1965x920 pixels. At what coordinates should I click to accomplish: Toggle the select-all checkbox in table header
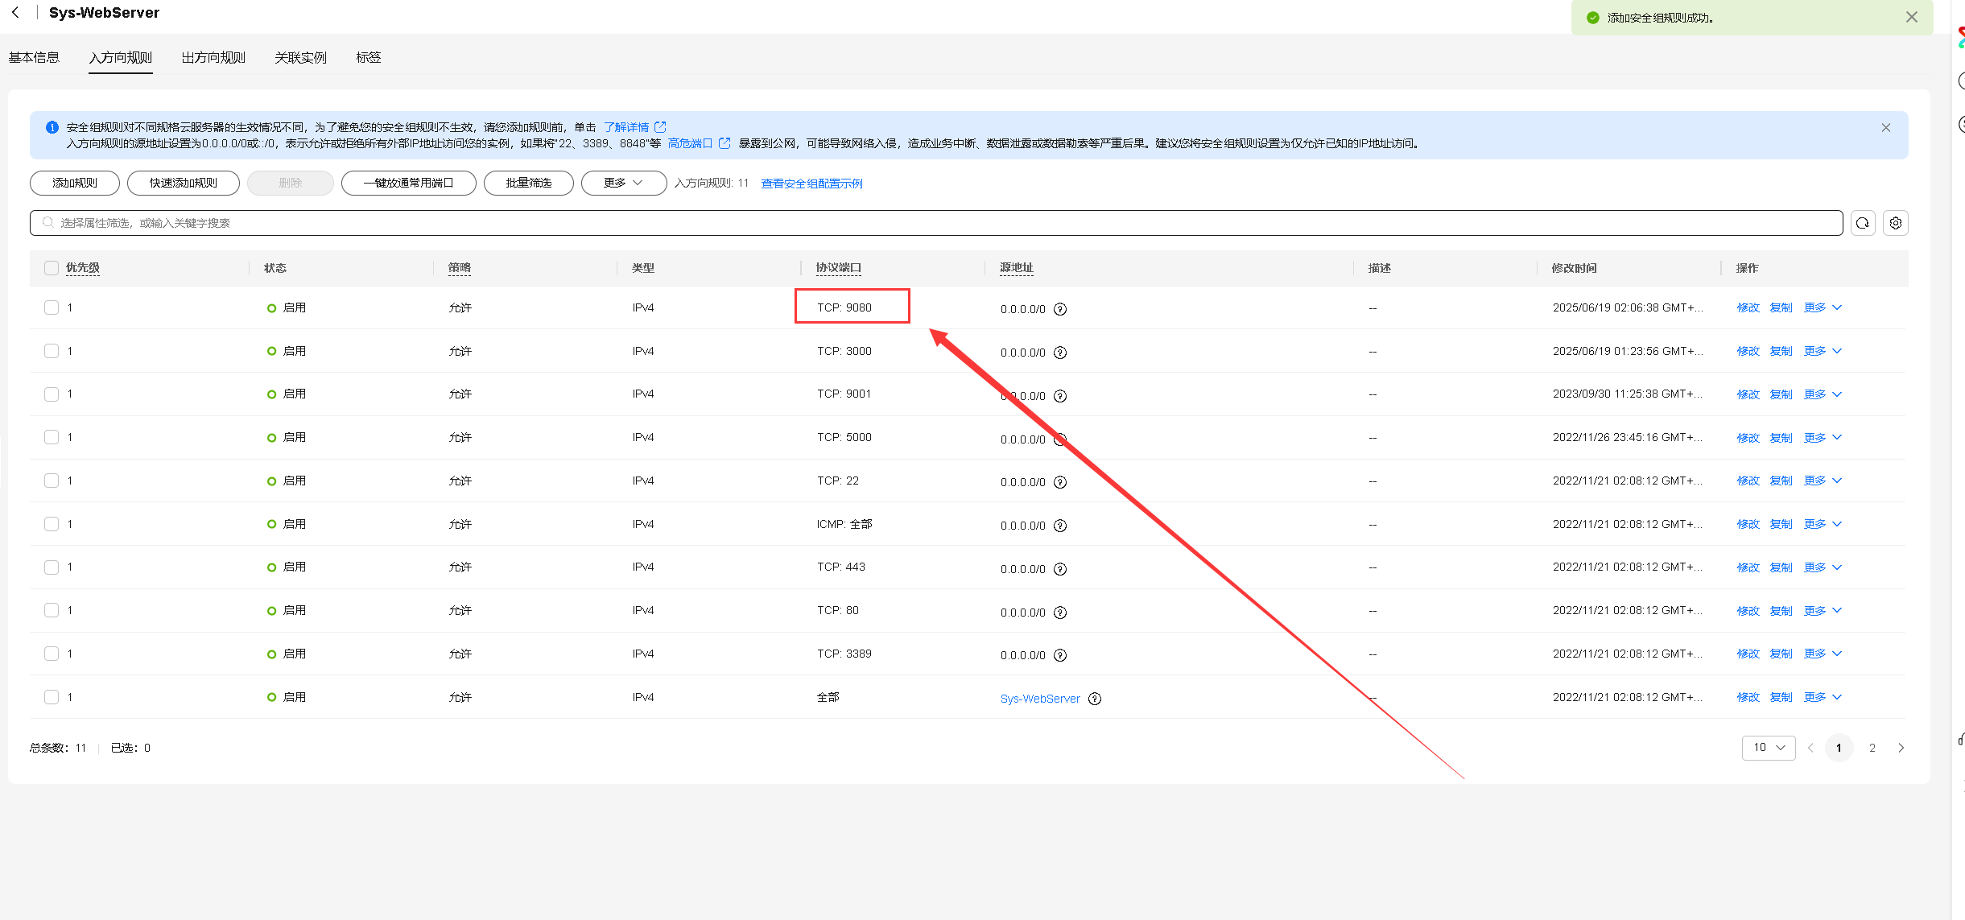[52, 268]
